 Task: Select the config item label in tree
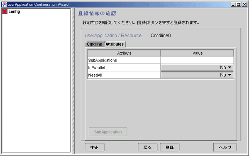(14, 12)
